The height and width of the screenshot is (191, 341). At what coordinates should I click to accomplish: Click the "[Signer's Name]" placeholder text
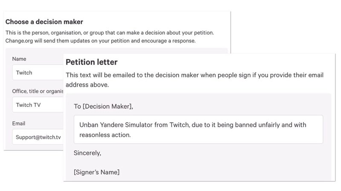point(96,172)
